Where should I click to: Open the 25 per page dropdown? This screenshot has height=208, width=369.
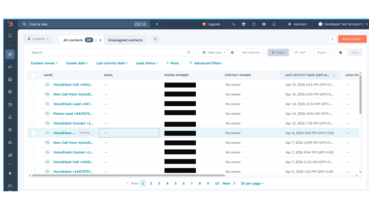(x=252, y=184)
